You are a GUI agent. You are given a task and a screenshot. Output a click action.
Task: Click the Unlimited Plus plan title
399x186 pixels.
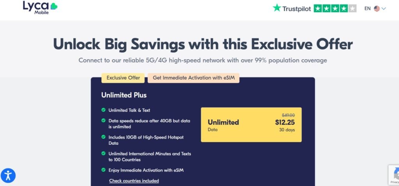click(124, 95)
